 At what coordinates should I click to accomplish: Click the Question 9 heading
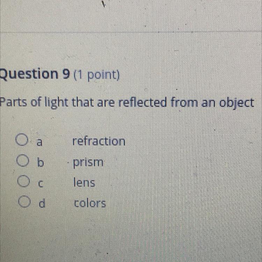pos(35,74)
